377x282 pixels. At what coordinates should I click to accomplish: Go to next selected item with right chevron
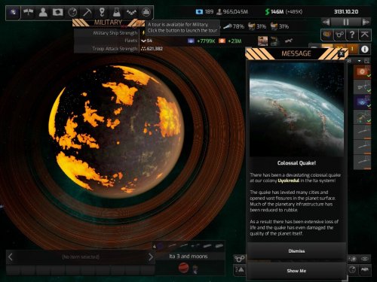(150, 256)
